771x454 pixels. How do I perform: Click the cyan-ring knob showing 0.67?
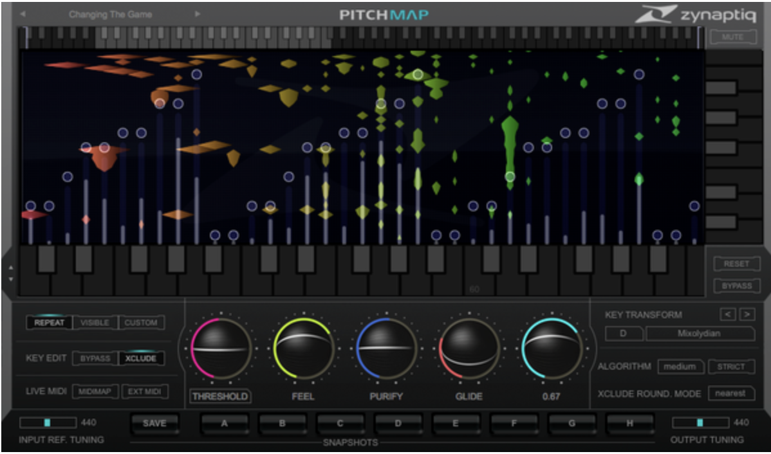tap(551, 349)
